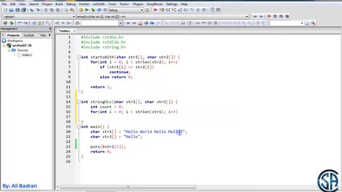Build the project with the gear icon
Screen dimensions: 342x192
[81, 10]
